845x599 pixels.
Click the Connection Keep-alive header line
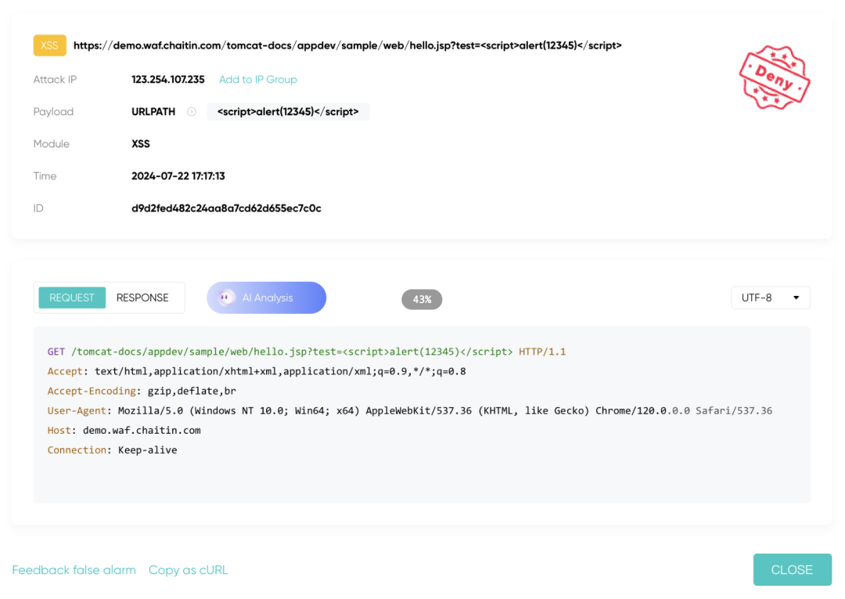[x=112, y=449]
